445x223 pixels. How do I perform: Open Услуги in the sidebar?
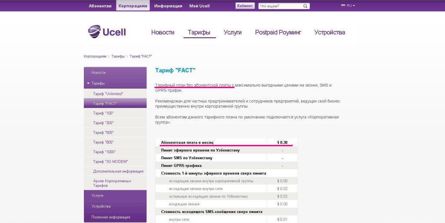(115, 196)
